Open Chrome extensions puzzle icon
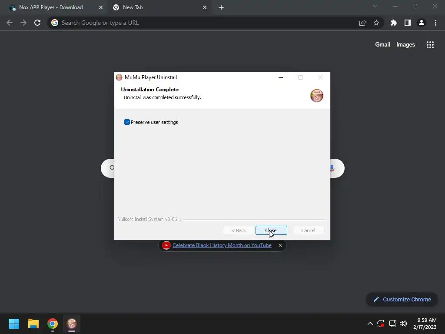The image size is (445, 334). (394, 23)
